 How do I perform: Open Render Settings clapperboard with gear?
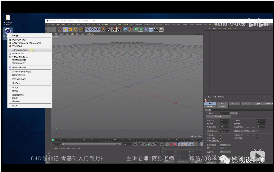[119, 29]
